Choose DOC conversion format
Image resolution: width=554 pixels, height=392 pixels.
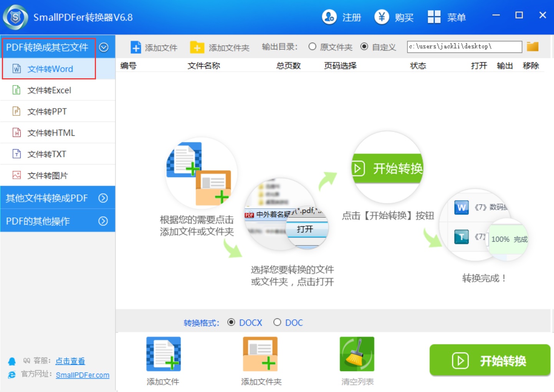tap(277, 322)
